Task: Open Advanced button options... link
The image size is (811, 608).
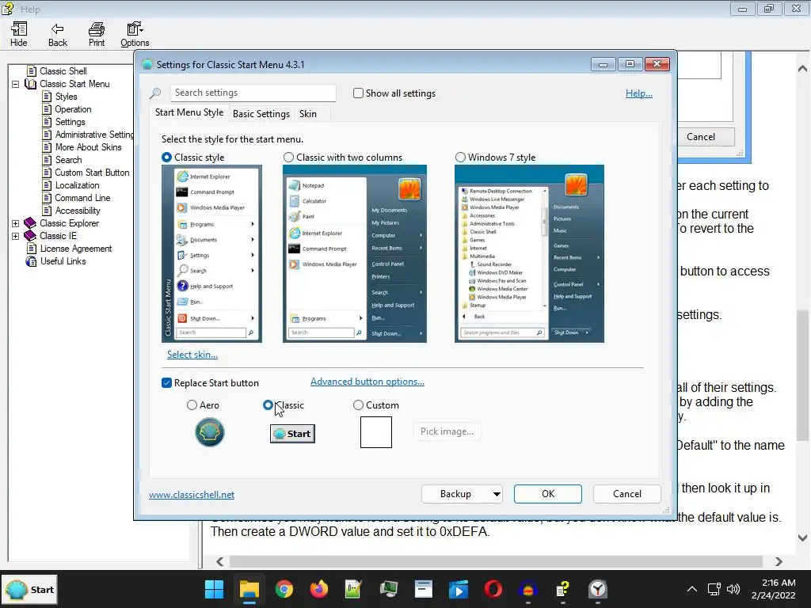Action: 367,382
